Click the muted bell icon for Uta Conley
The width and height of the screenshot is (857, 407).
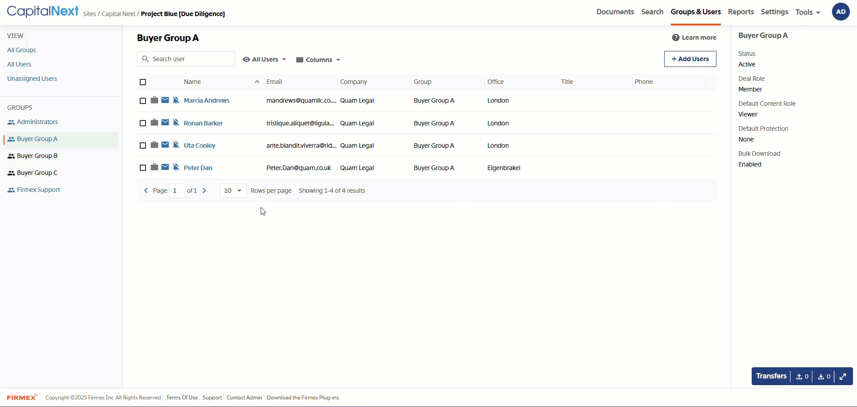(176, 145)
